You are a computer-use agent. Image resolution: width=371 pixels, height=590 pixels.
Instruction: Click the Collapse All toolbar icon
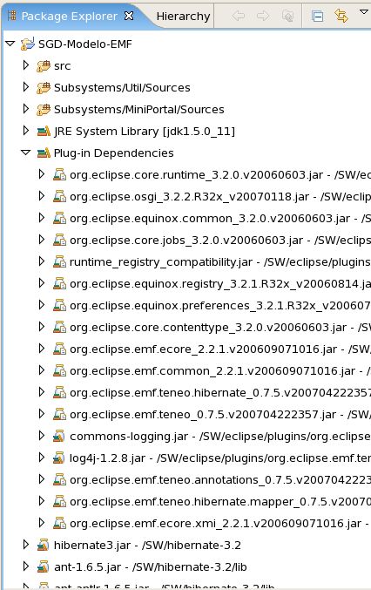click(x=317, y=17)
